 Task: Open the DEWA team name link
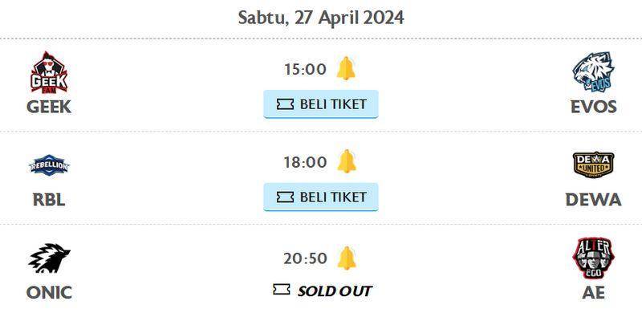(x=593, y=200)
